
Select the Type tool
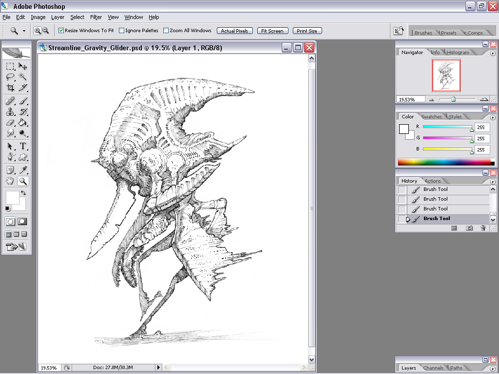(x=22, y=146)
